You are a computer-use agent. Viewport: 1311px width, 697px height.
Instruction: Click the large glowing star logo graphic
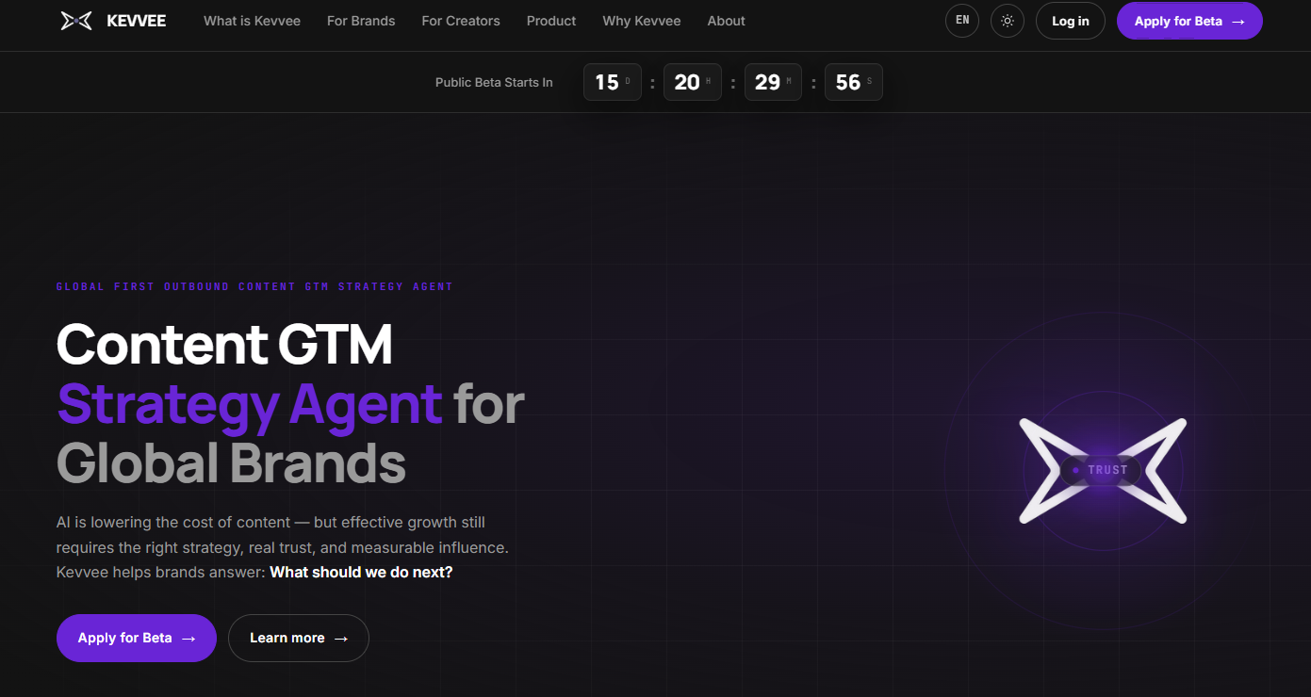pos(1103,471)
